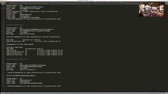
Task: Click 'Tested 413 dependencies' found 547 vulnerabilities line
Action: [33, 37]
